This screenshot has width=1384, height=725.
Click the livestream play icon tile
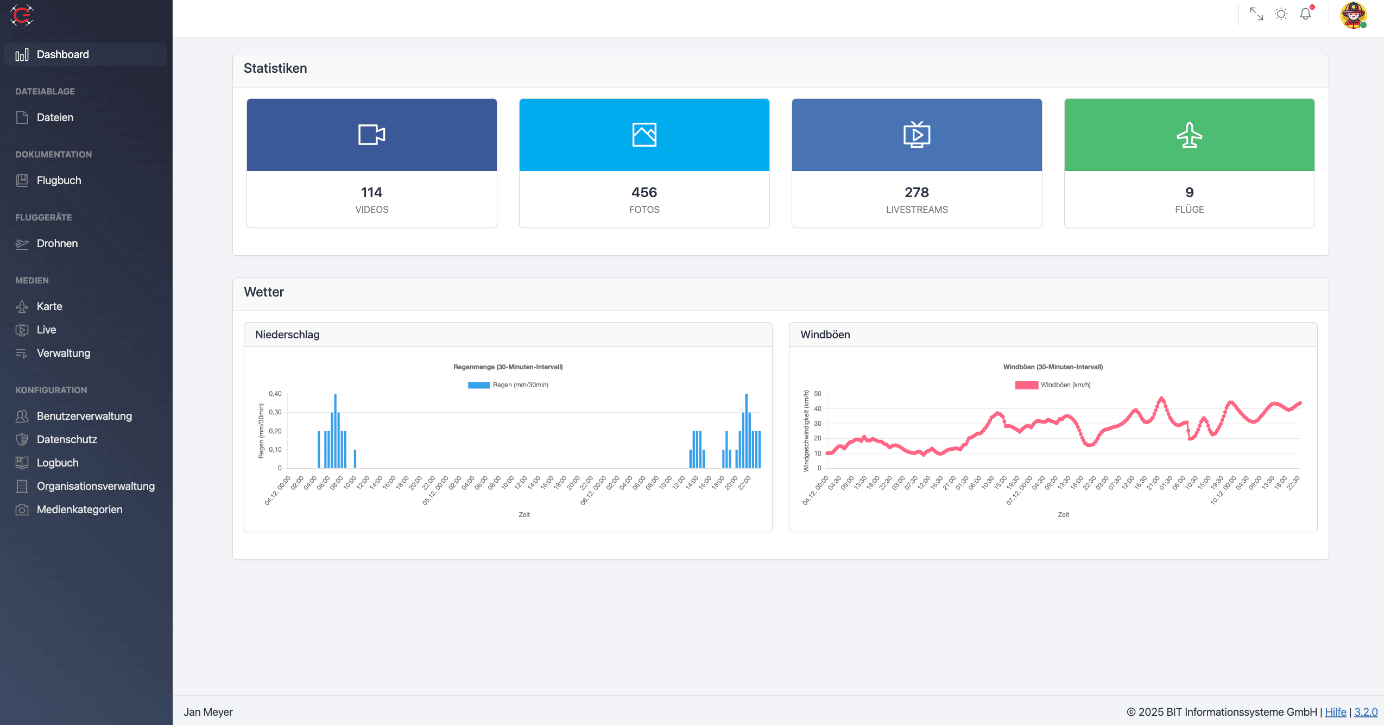tap(917, 135)
